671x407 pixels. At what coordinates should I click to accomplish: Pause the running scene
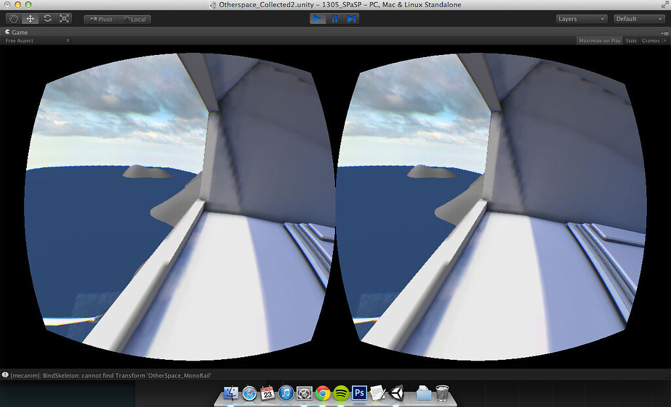[335, 18]
